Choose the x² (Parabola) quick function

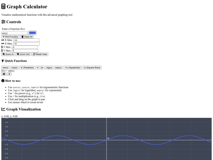tap(27, 68)
